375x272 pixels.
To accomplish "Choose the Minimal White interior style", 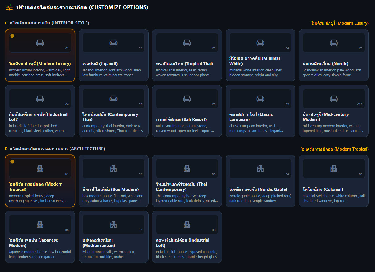I will (260, 55).
